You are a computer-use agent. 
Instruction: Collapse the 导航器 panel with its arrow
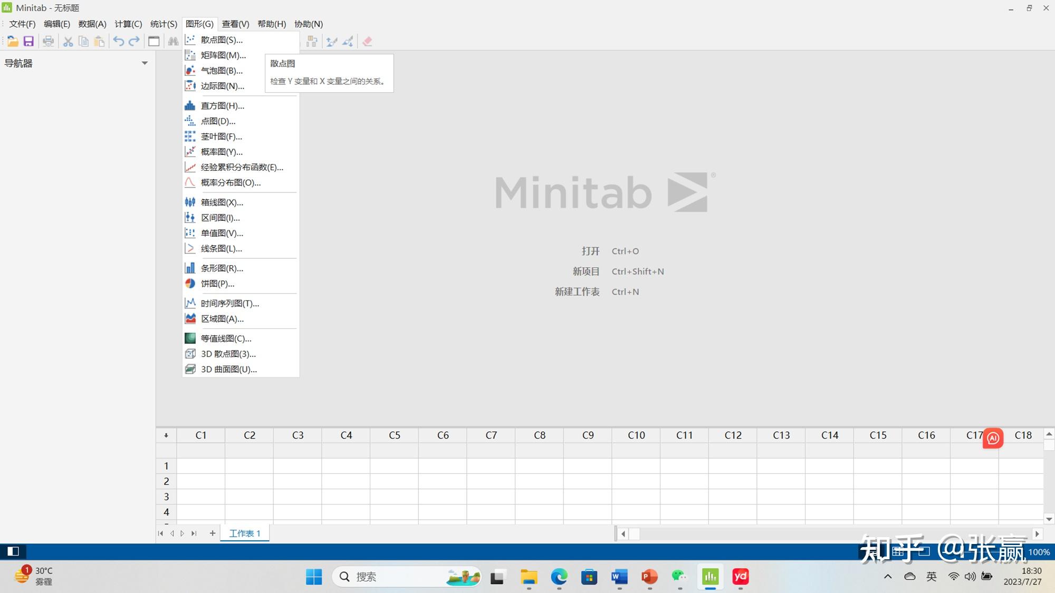click(x=146, y=63)
